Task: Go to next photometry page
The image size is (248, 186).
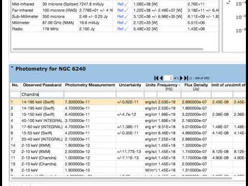Action: [x=181, y=78]
